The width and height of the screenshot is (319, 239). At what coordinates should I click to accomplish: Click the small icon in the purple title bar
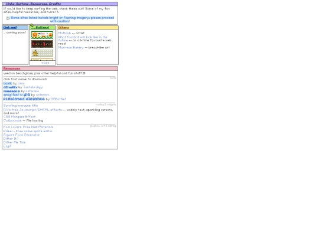click(x=4, y=4)
